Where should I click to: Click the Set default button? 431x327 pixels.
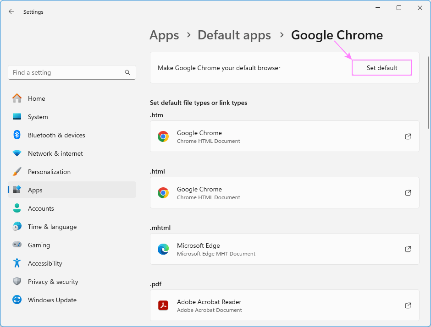(381, 67)
